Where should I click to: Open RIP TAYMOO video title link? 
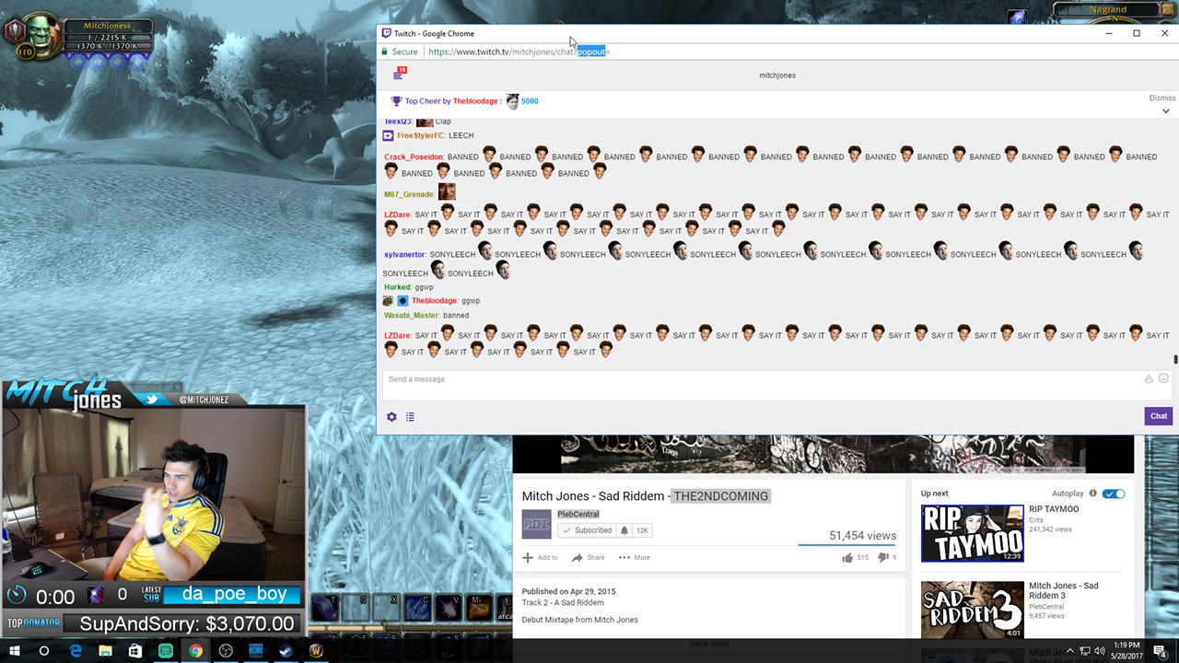(1054, 509)
